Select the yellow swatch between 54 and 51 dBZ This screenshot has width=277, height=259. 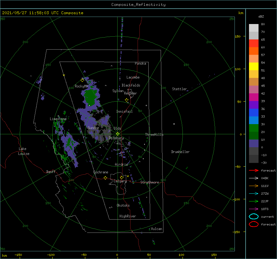[x=254, y=66]
